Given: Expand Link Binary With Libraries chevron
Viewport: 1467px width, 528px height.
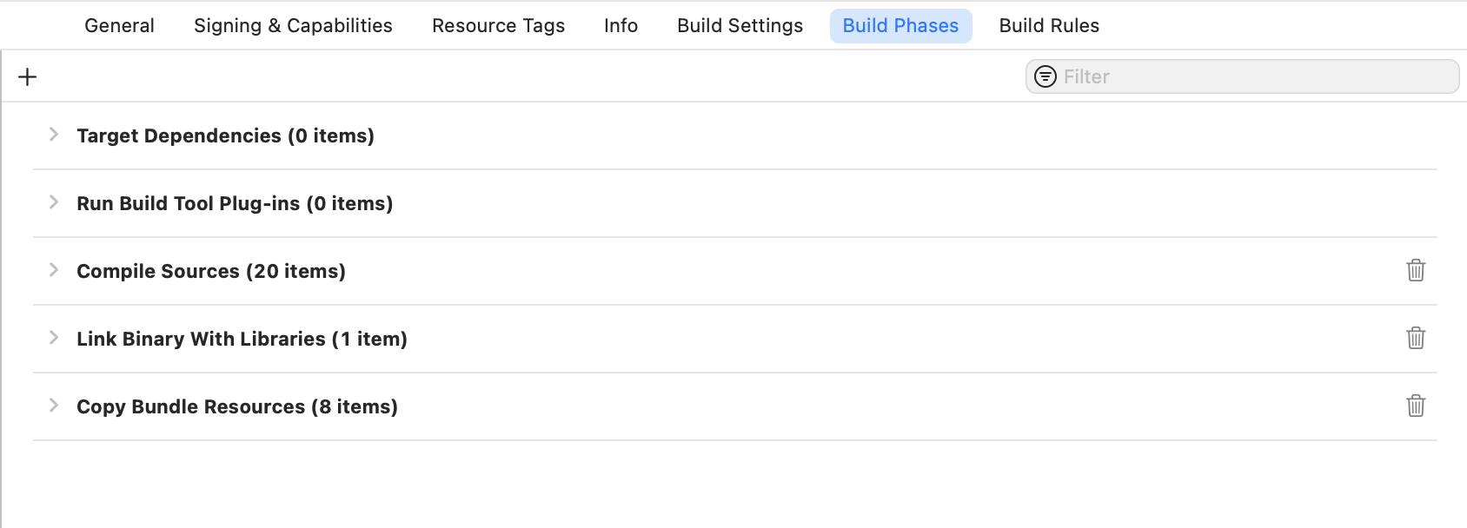Looking at the screenshot, I should tap(54, 338).
